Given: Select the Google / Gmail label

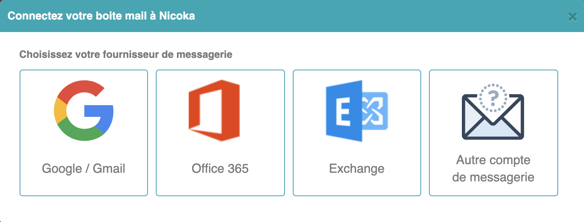Looking at the screenshot, I should (x=83, y=168).
